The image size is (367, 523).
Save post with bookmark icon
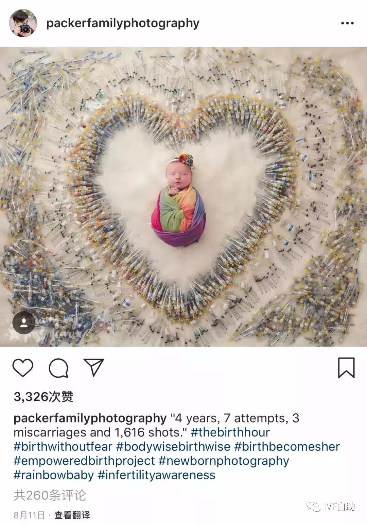tap(346, 368)
